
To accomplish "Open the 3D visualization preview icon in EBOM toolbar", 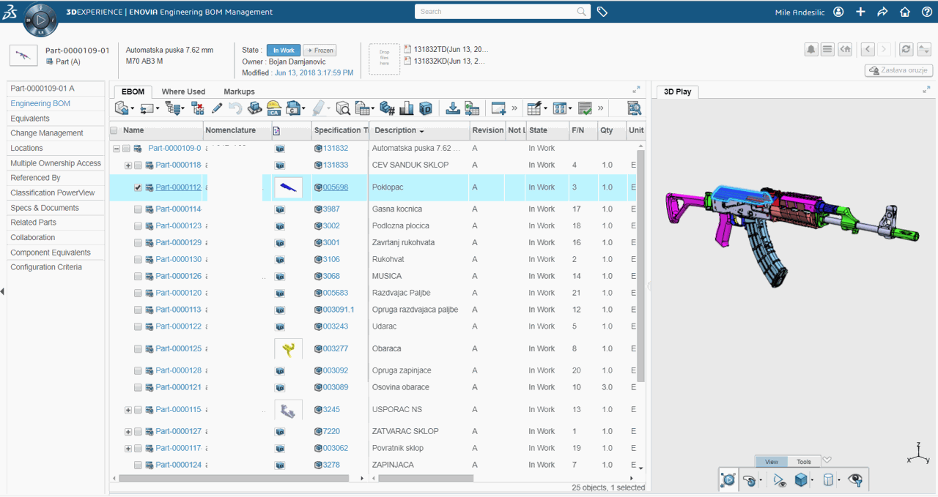I will [x=426, y=108].
